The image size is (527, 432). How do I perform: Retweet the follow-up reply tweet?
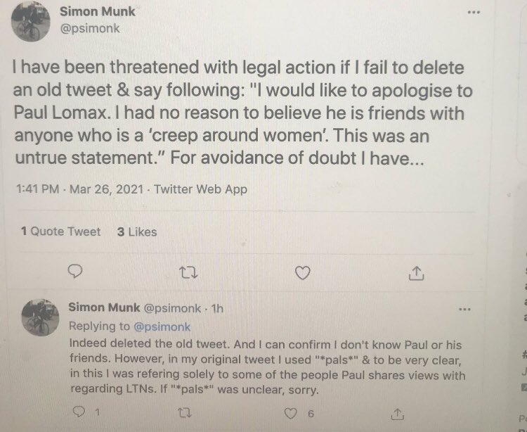point(186,412)
